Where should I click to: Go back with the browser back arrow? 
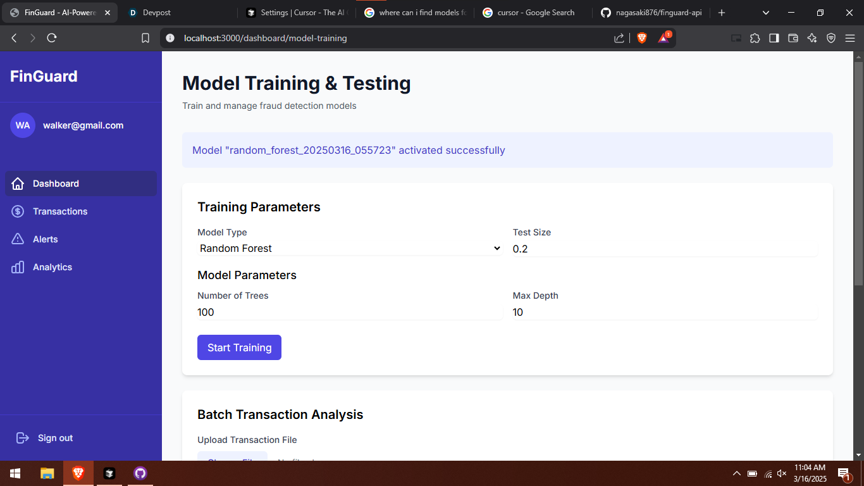pos(14,38)
